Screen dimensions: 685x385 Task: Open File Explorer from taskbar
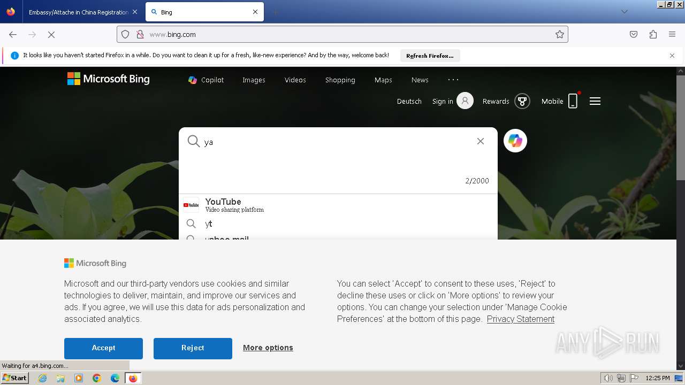60,378
